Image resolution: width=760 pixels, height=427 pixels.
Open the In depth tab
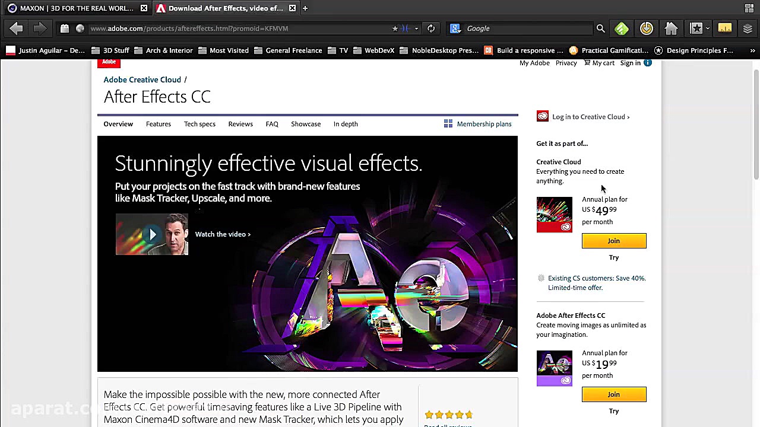(x=346, y=124)
